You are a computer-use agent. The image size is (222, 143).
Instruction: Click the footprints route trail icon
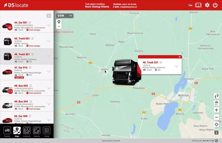coord(216,96)
